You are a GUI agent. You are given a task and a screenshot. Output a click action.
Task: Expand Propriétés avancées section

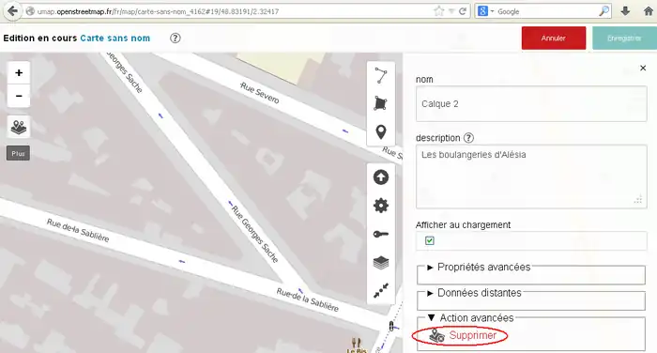(479, 267)
